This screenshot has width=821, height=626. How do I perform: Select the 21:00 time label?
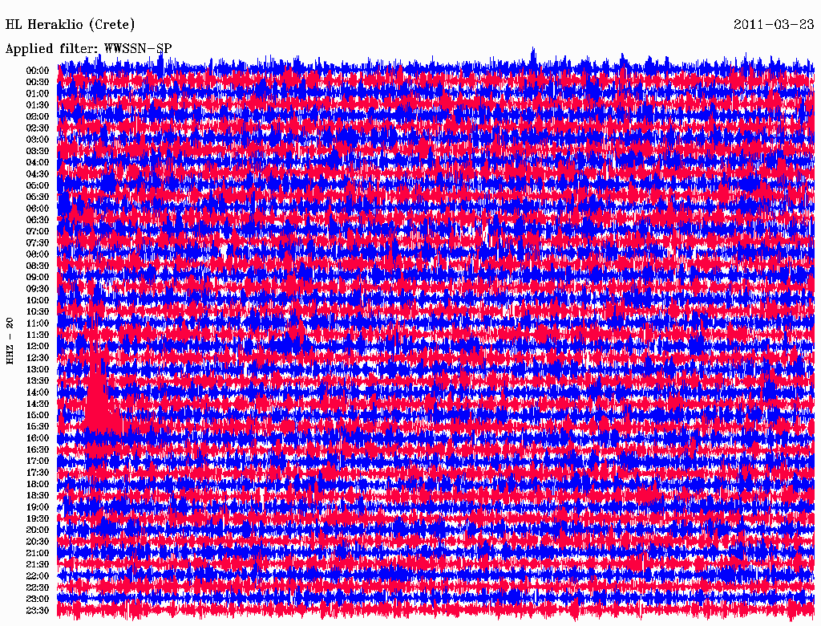coord(38,553)
